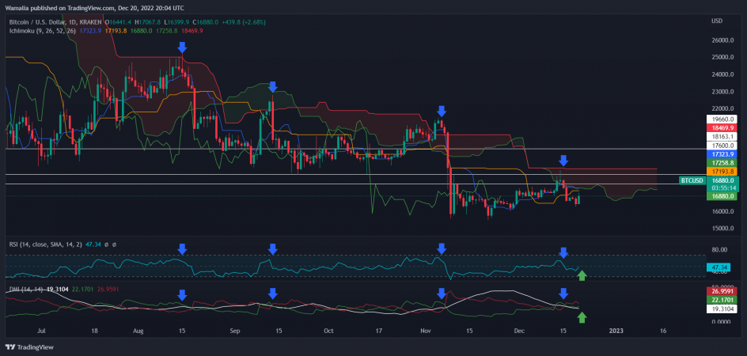The width and height of the screenshot is (747, 356).
Task: Click the open value O16441.4 in legend
Action: [x=119, y=22]
